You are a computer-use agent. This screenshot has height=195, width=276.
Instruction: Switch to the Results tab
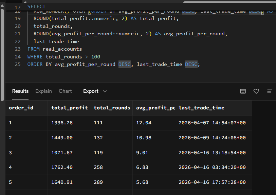click(x=20, y=91)
